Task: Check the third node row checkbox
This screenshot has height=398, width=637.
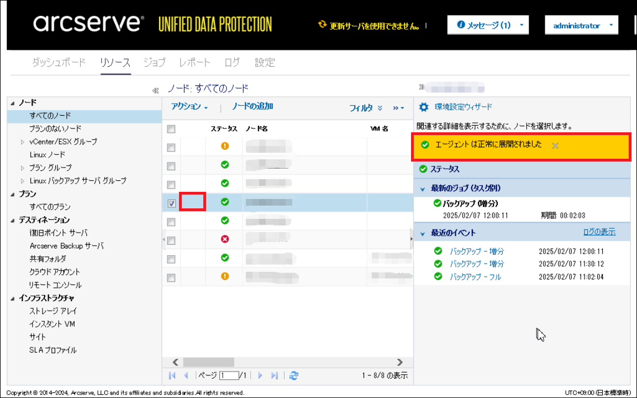Action: pos(171,185)
